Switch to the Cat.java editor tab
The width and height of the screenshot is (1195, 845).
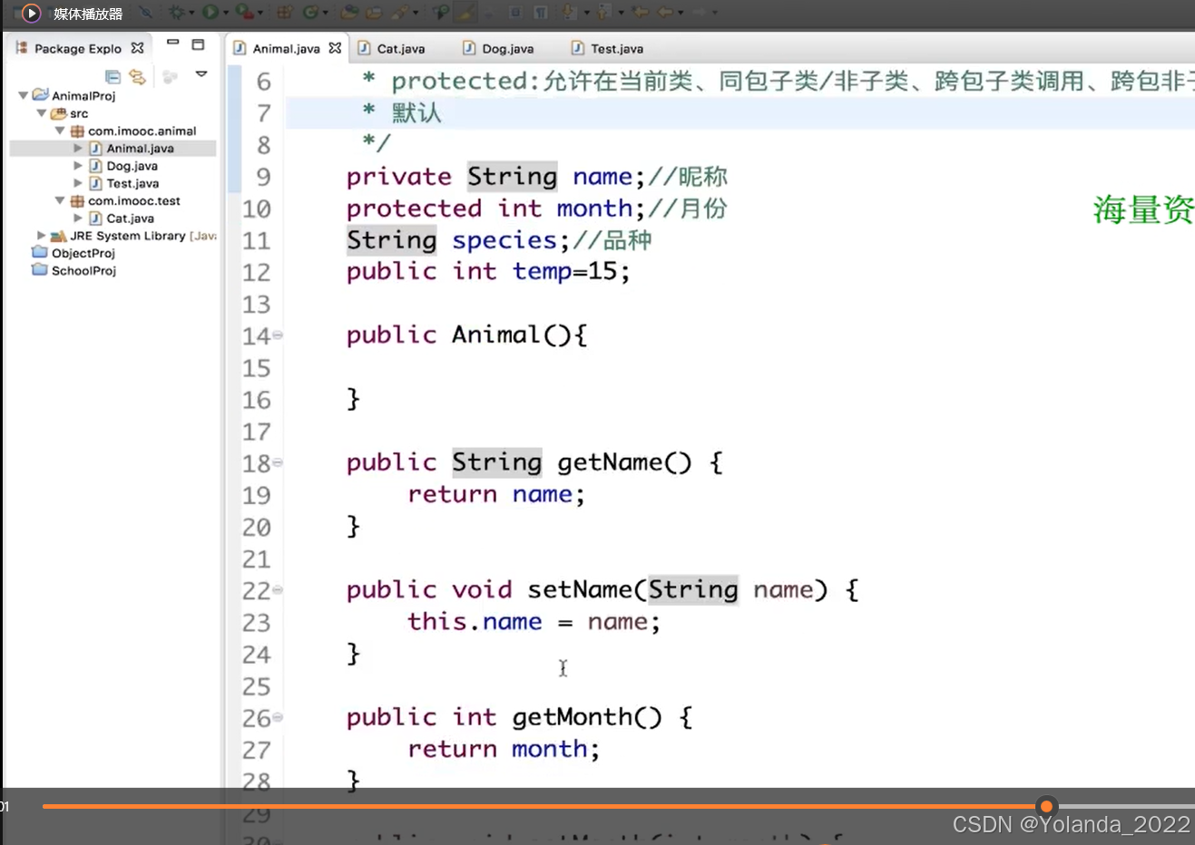click(x=391, y=49)
